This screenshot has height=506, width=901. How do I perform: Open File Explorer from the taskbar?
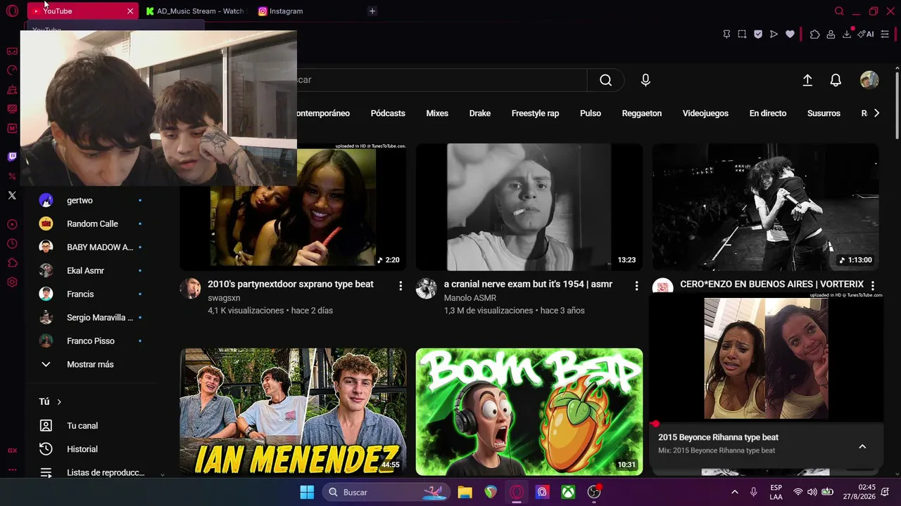[x=465, y=492]
